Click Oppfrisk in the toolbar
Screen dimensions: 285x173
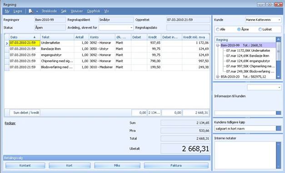tap(94, 11)
